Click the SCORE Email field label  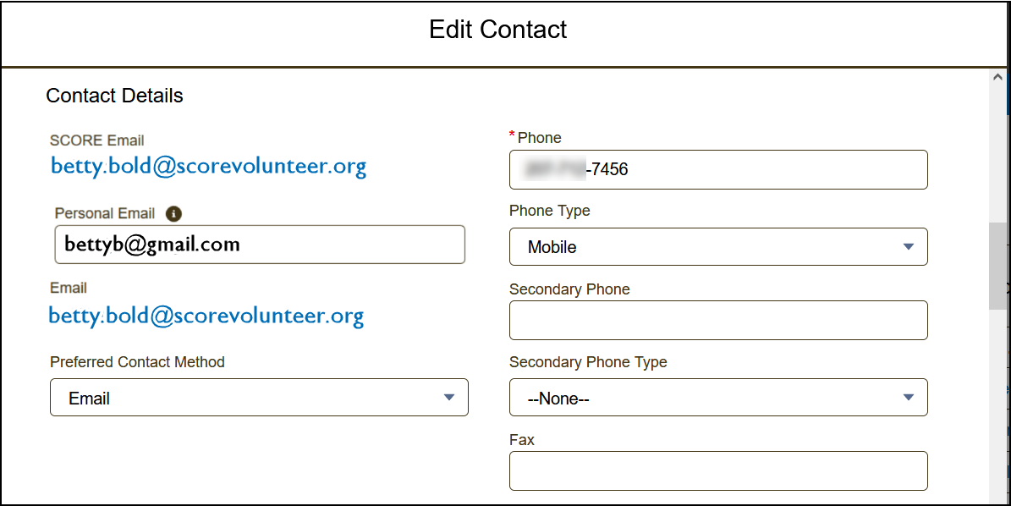coord(97,140)
